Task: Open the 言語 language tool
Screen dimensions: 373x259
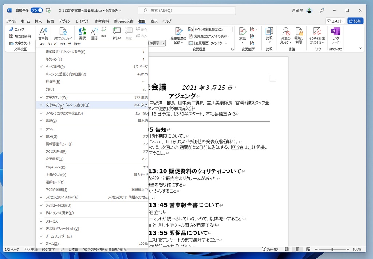Action: click(x=94, y=33)
